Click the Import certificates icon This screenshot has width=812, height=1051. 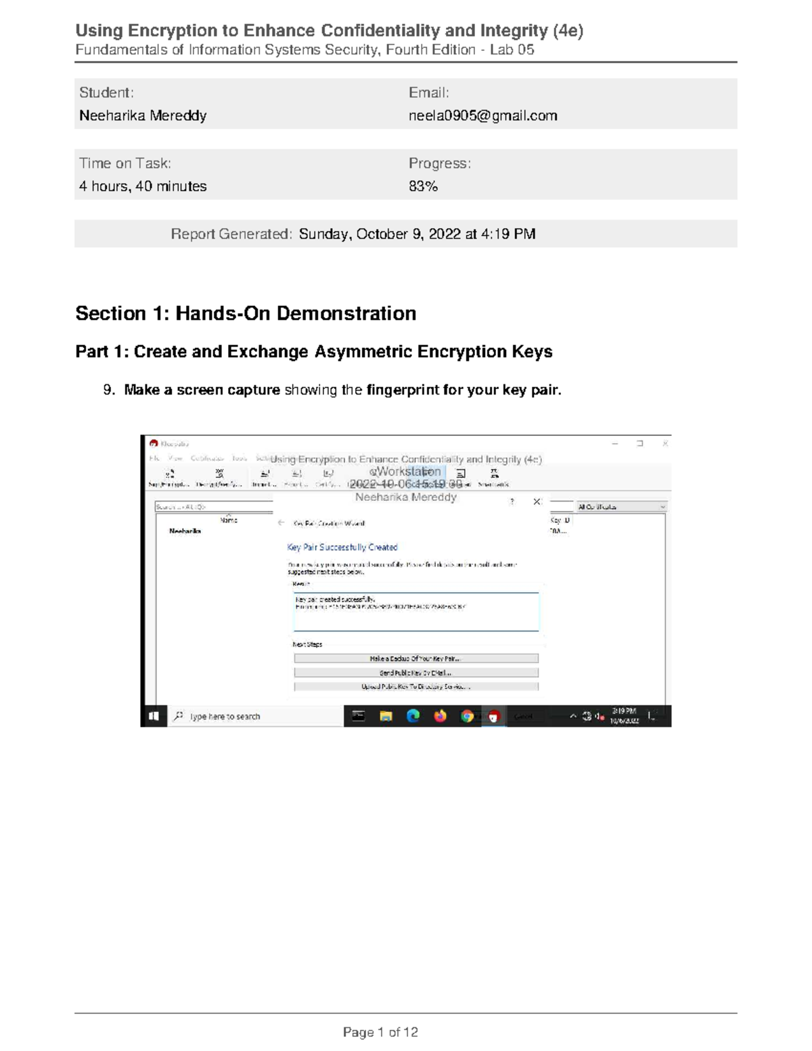(x=263, y=474)
